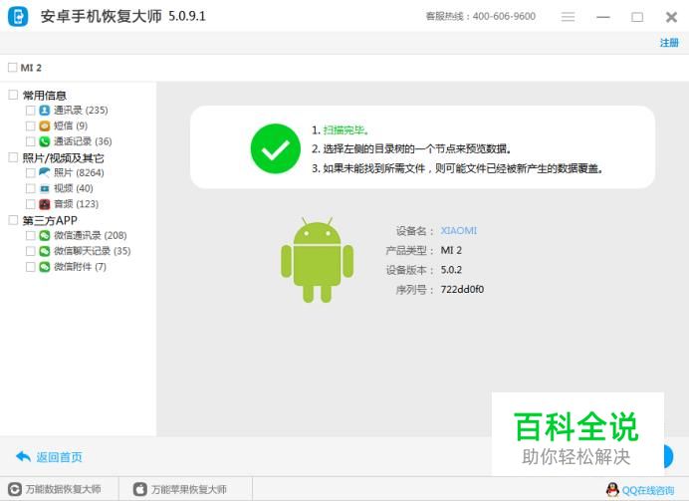Select the 音频 (123) tree node
Screen dimensions: 689x501
(x=76, y=204)
